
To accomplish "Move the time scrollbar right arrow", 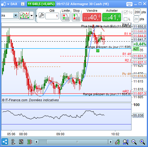I will pos(111,142).
